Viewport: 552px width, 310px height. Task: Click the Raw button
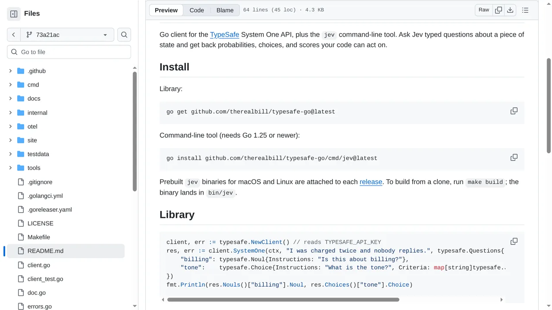[x=484, y=10]
